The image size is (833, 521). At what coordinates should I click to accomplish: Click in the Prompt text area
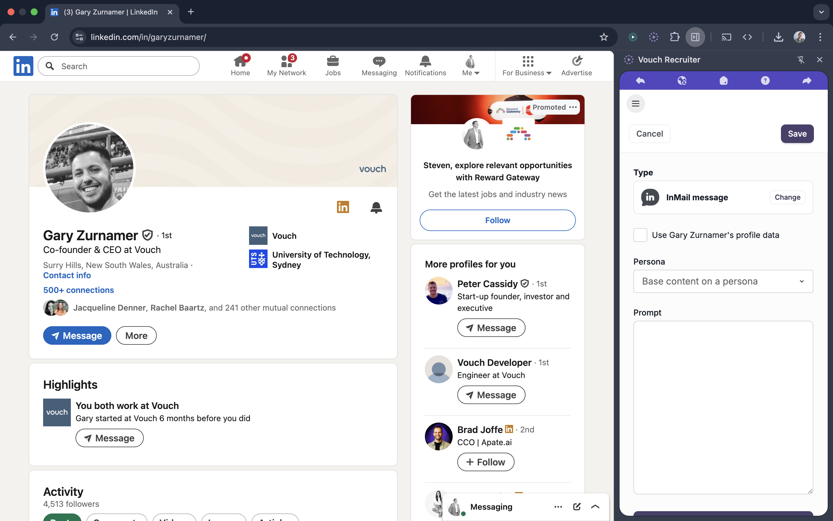pos(723,407)
